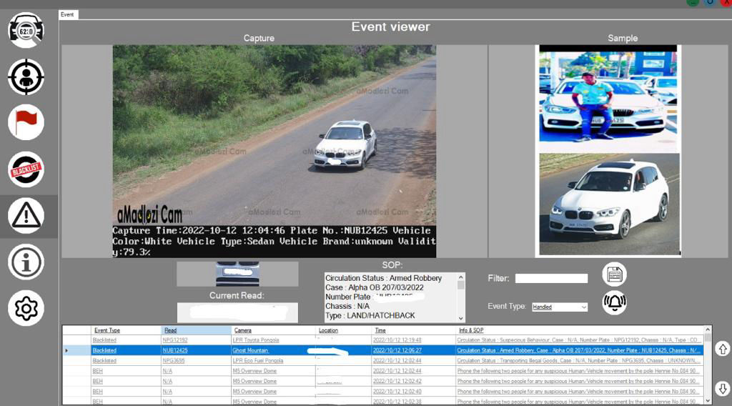
Task: Open the red flag icon
Action: click(x=26, y=122)
